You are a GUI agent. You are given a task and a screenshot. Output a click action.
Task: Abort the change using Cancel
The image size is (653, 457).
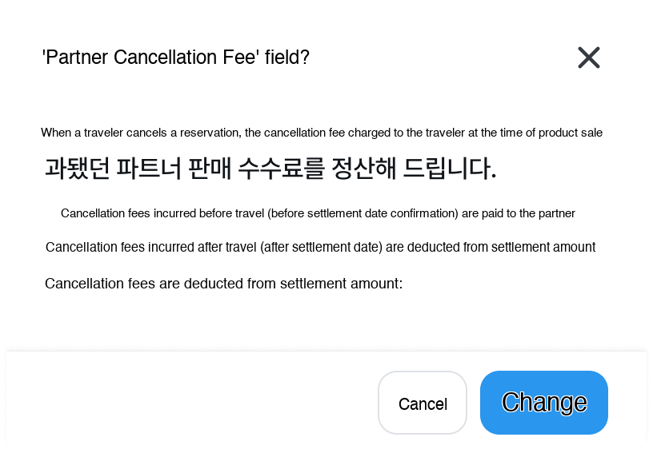pyautogui.click(x=423, y=403)
